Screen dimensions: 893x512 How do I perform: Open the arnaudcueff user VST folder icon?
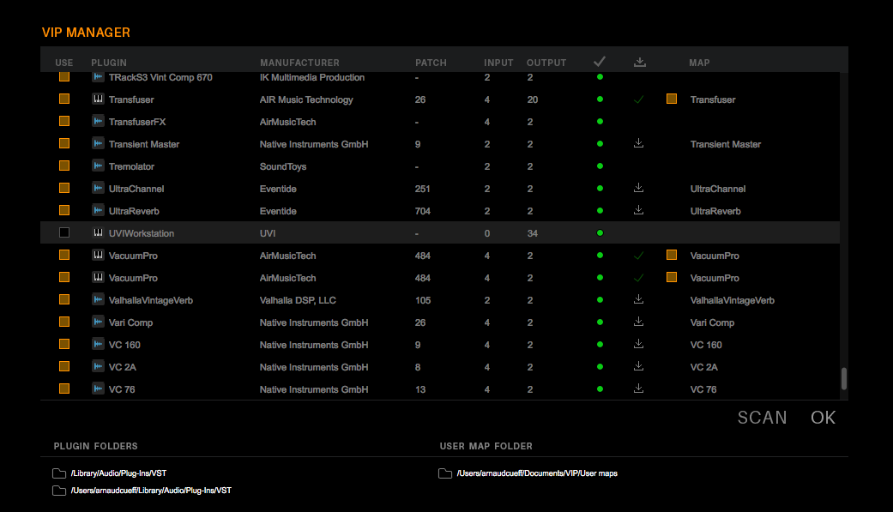pyautogui.click(x=58, y=491)
